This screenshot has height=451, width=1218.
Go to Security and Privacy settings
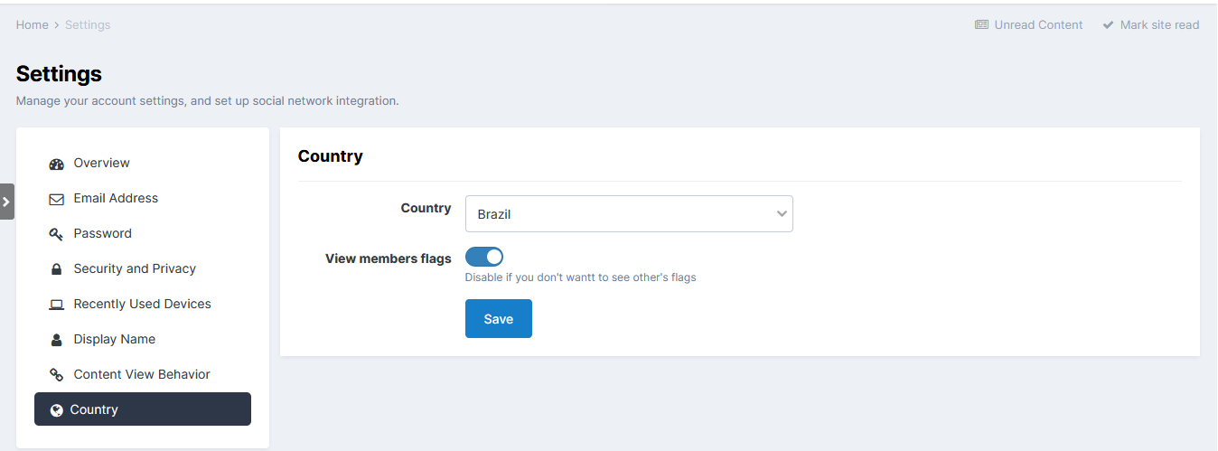point(135,268)
